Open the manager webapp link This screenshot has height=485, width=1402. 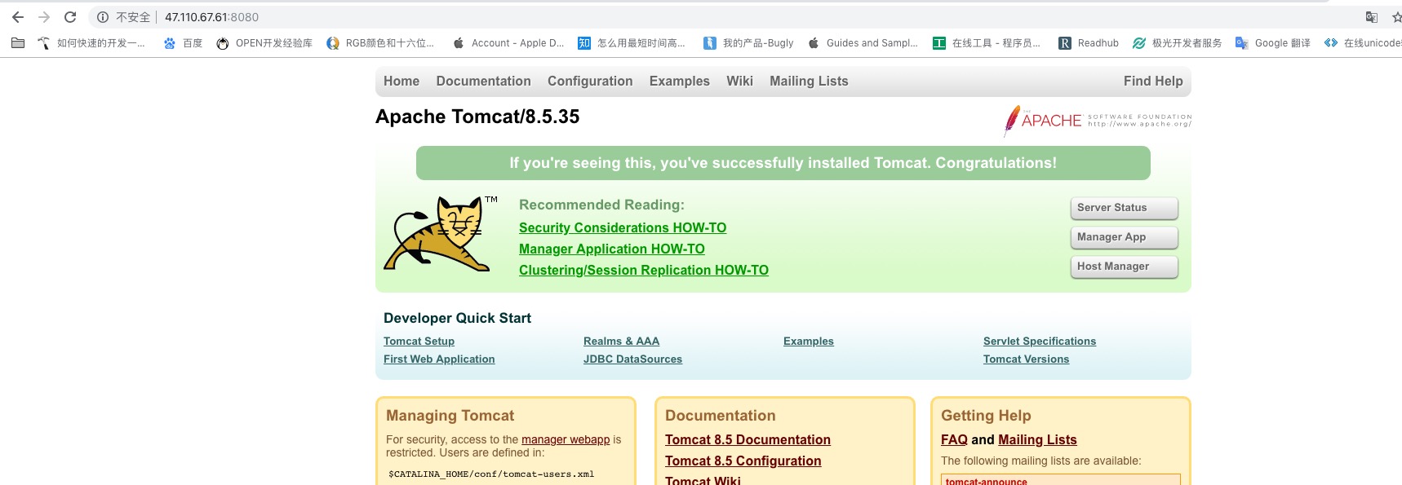[566, 439]
